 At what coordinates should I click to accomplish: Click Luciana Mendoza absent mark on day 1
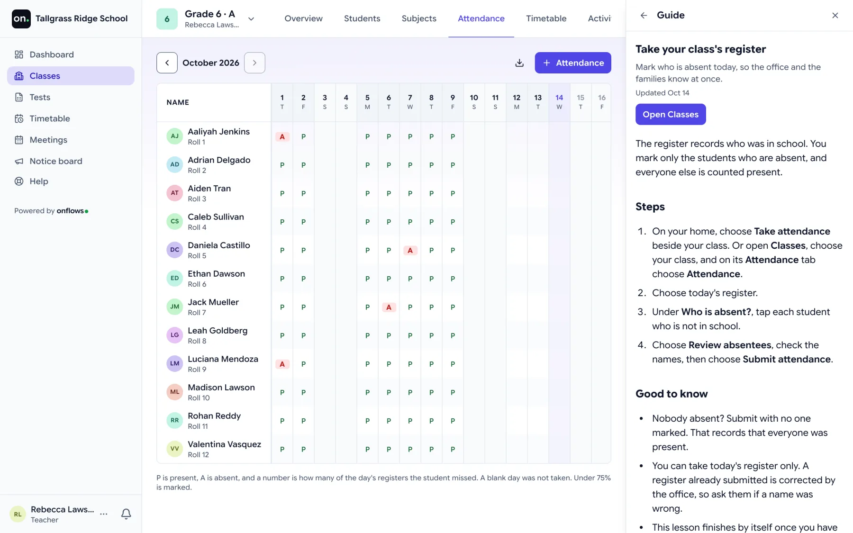point(282,364)
